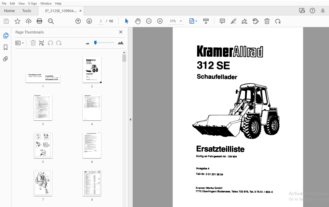Select page 6 thumbnail

coord(92,145)
